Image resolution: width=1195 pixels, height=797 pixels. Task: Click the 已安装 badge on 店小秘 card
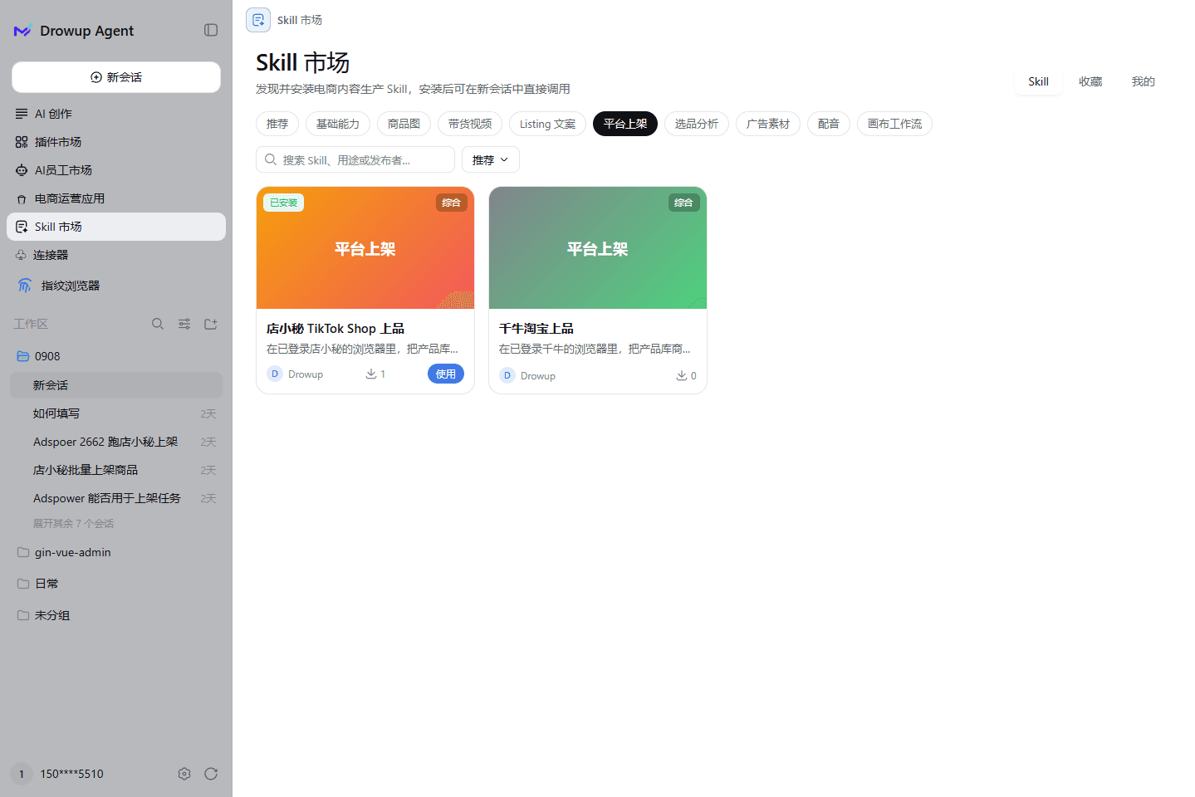(x=284, y=203)
